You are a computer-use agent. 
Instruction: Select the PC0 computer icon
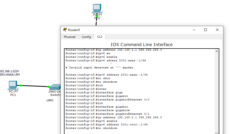(x=97, y=9)
